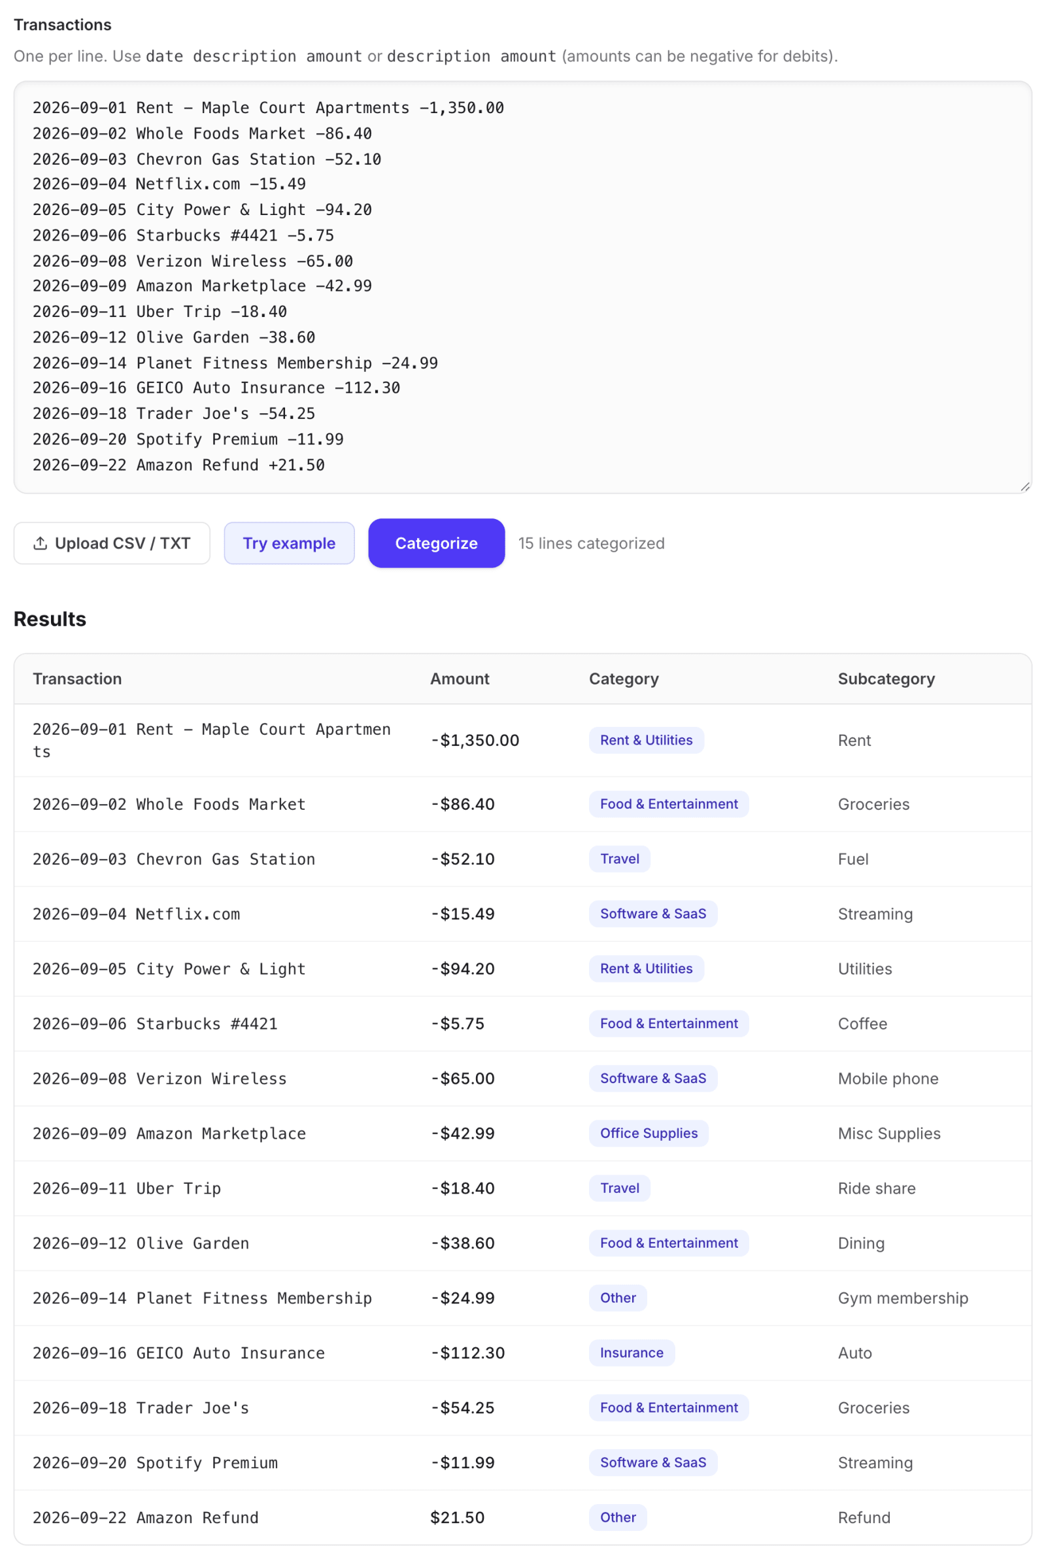Click the upload icon in Upload CSV button
The width and height of the screenshot is (1046, 1559).
point(40,543)
